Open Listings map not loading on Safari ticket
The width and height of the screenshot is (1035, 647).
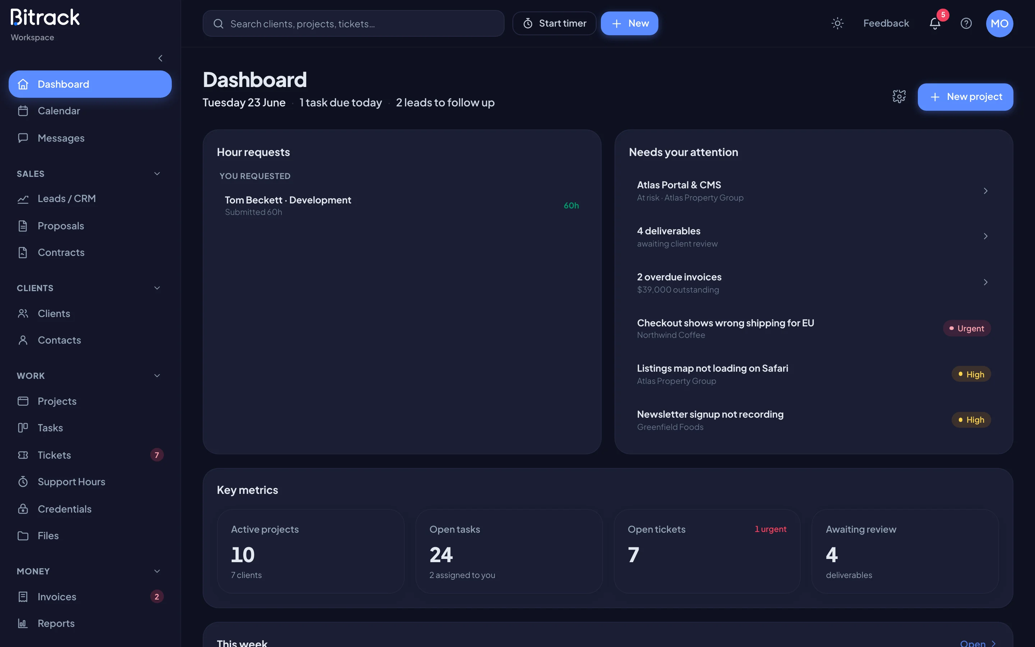coord(814,374)
